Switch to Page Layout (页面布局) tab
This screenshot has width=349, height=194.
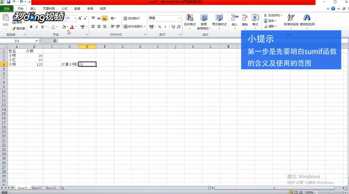49,8
